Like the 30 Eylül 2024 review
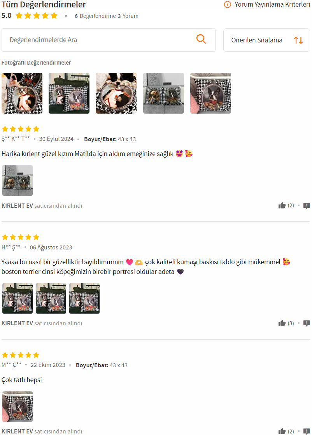 pos(282,205)
